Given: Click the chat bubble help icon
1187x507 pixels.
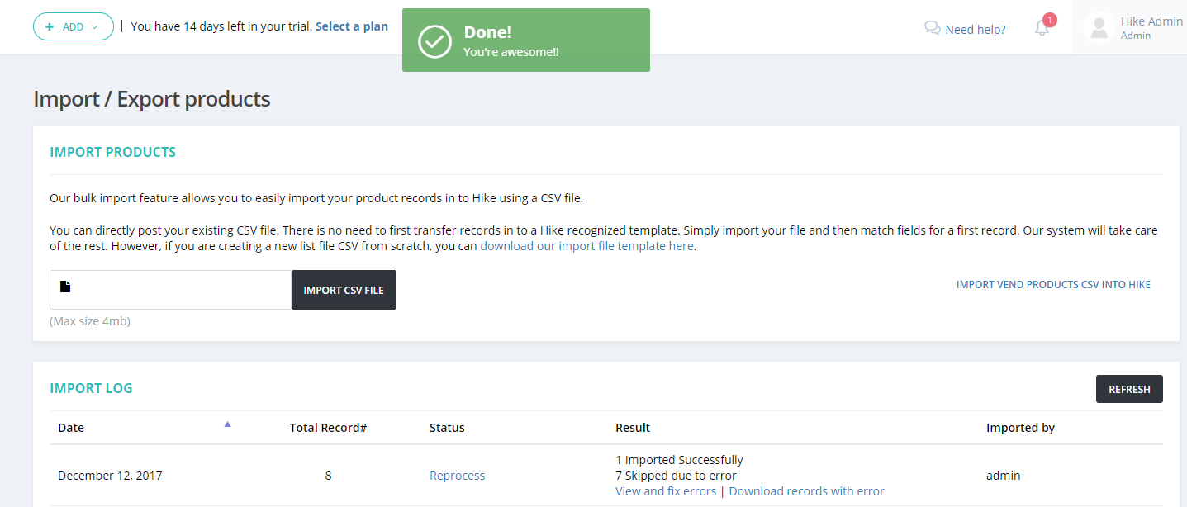Looking at the screenshot, I should [x=933, y=28].
